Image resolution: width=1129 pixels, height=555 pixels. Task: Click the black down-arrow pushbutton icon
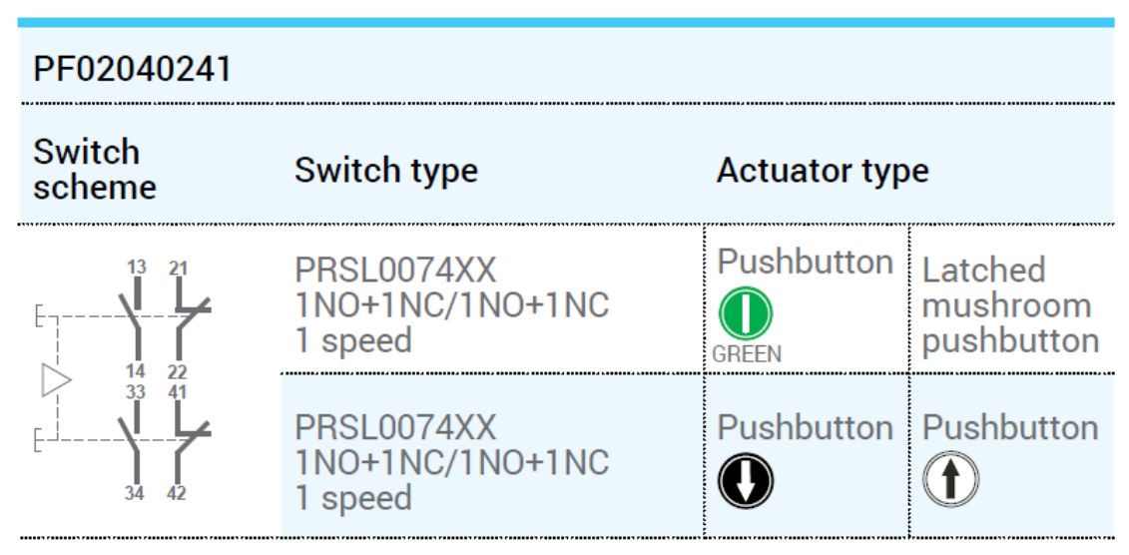[x=746, y=479]
